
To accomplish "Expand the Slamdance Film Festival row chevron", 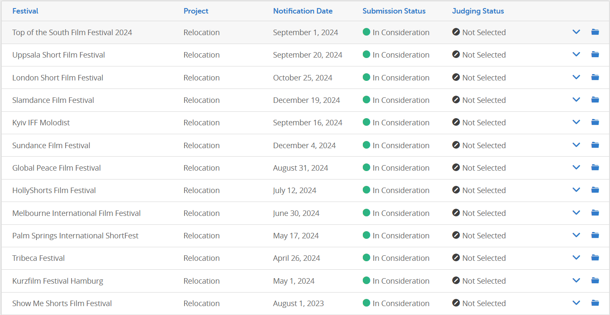I will (576, 99).
